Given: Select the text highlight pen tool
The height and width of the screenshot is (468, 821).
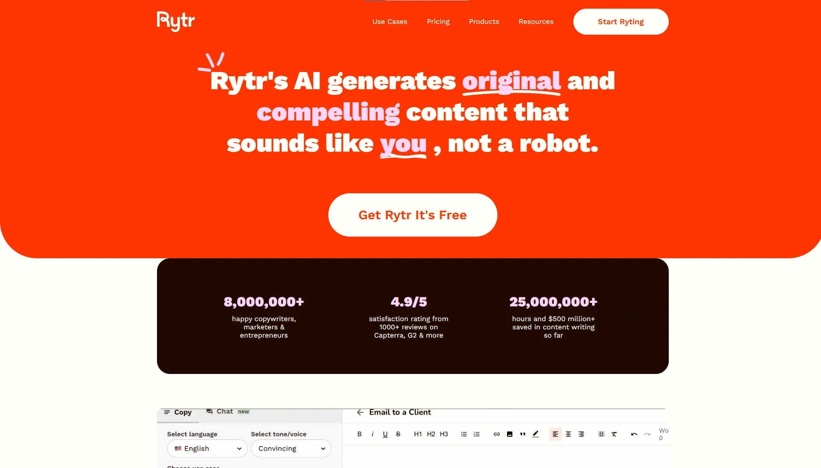Looking at the screenshot, I should click(536, 434).
